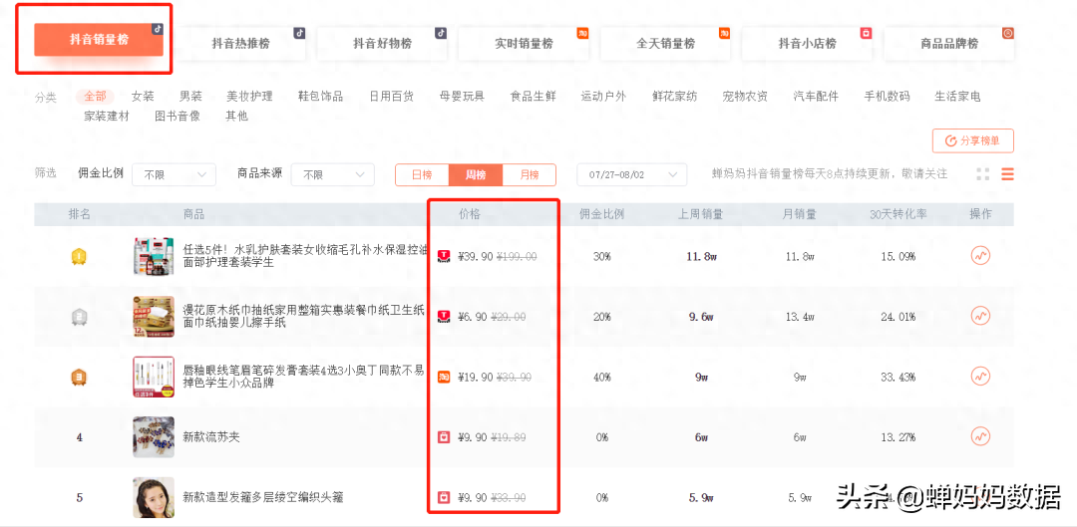Open product title 新款流苏夹

[x=211, y=437]
